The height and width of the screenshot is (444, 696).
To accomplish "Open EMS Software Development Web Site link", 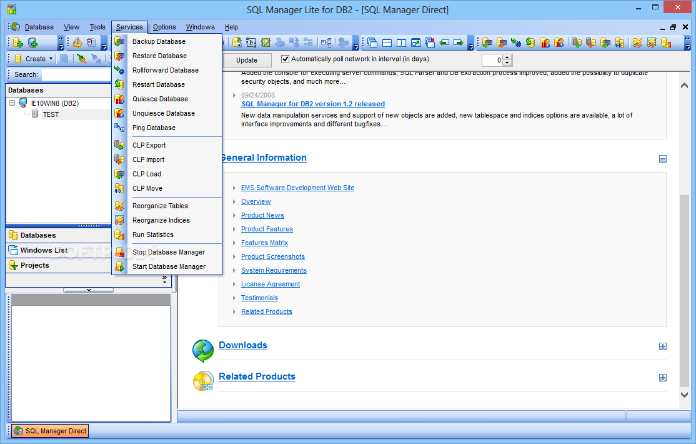I will tap(297, 188).
